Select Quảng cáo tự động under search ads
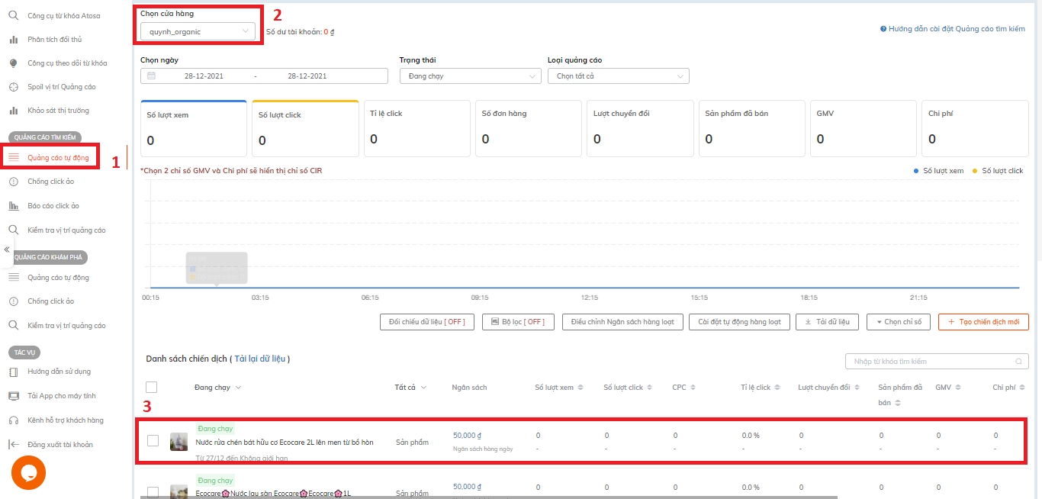Screen dimensions: 1042x499 pos(58,158)
